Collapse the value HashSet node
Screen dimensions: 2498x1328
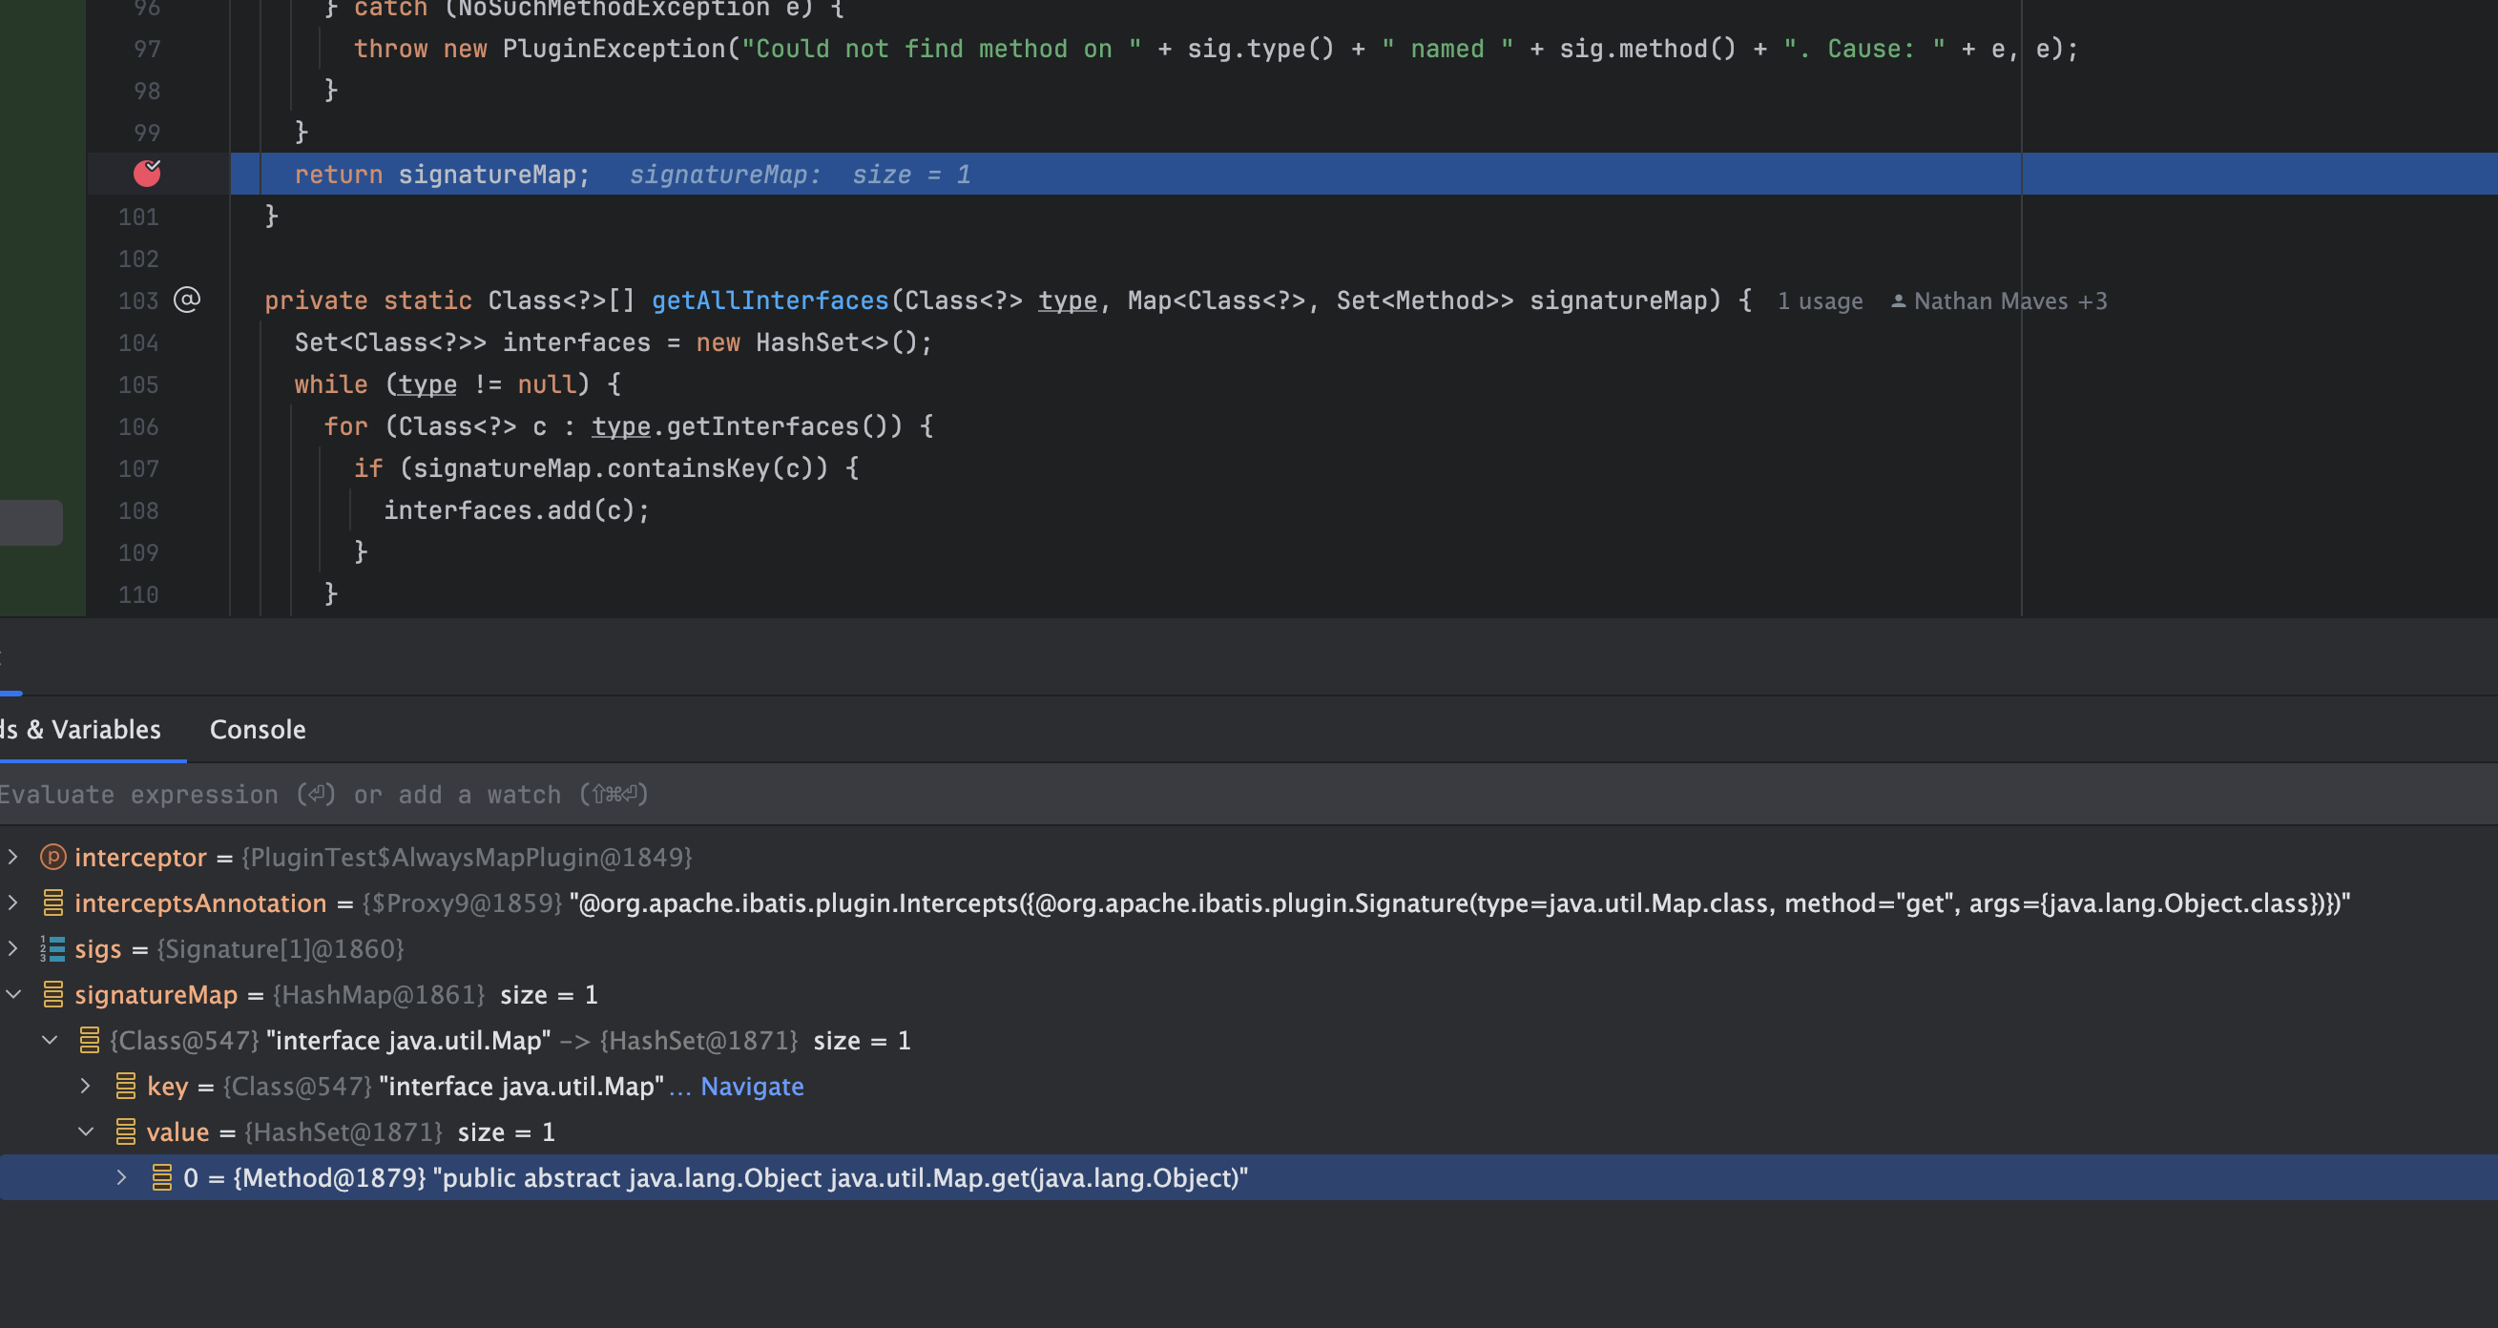tap(85, 1131)
